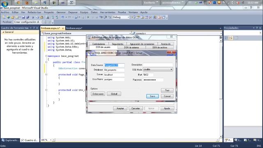Click the Find in Files icon
The width and height of the screenshot is (263, 148).
(x=48, y=17)
